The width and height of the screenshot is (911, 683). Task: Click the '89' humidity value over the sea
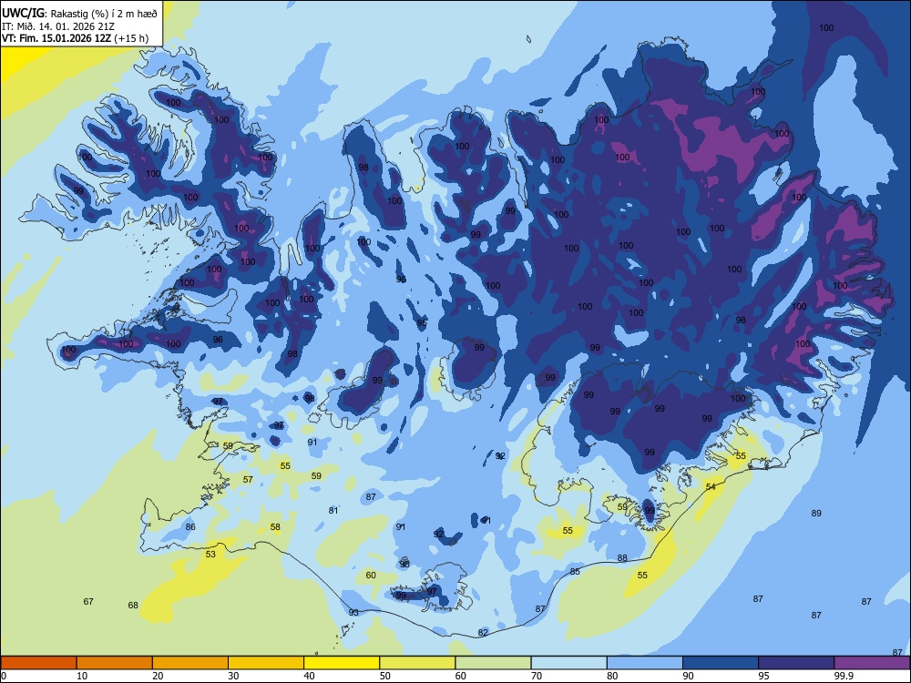(x=816, y=513)
